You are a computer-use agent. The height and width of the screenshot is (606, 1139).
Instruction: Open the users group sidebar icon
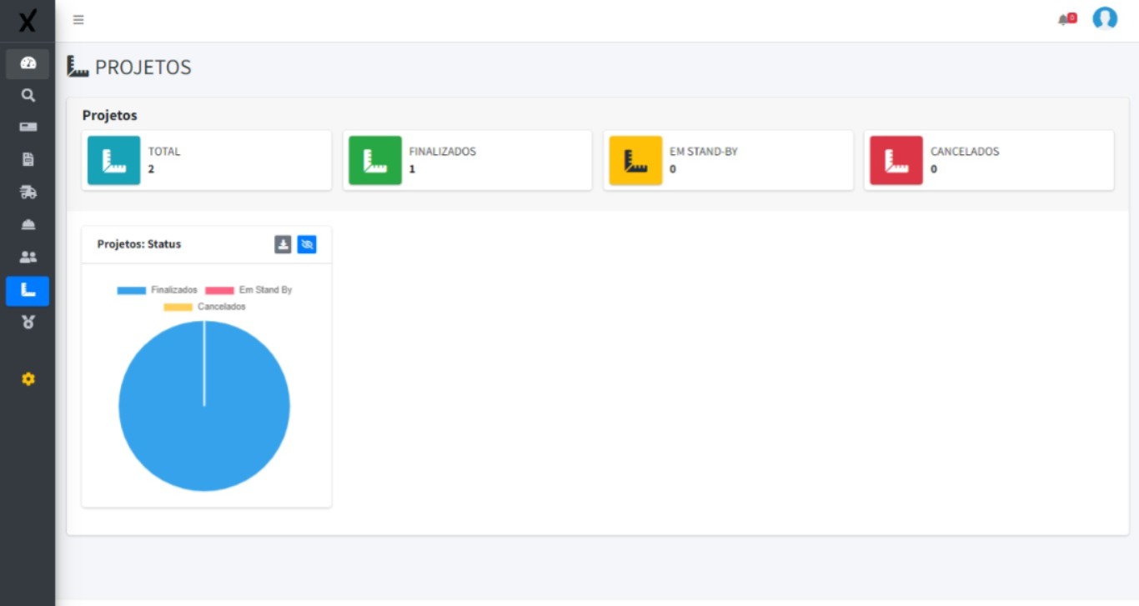click(x=28, y=257)
